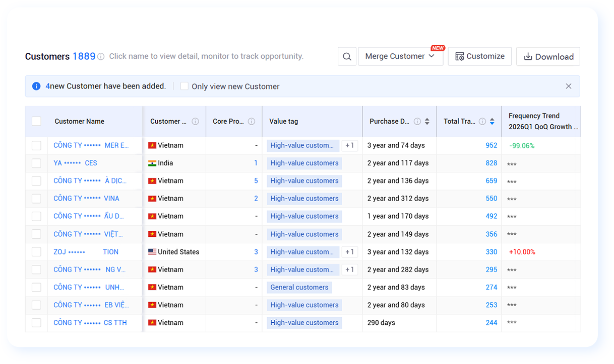
Task: Click the customer count 1889
Action: (84, 56)
